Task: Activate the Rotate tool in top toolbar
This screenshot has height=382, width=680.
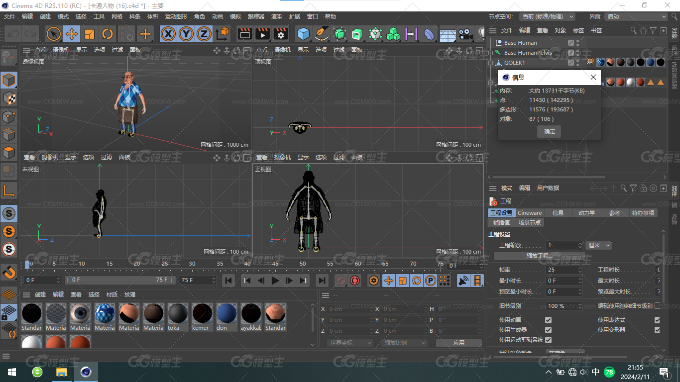Action: 108,34
